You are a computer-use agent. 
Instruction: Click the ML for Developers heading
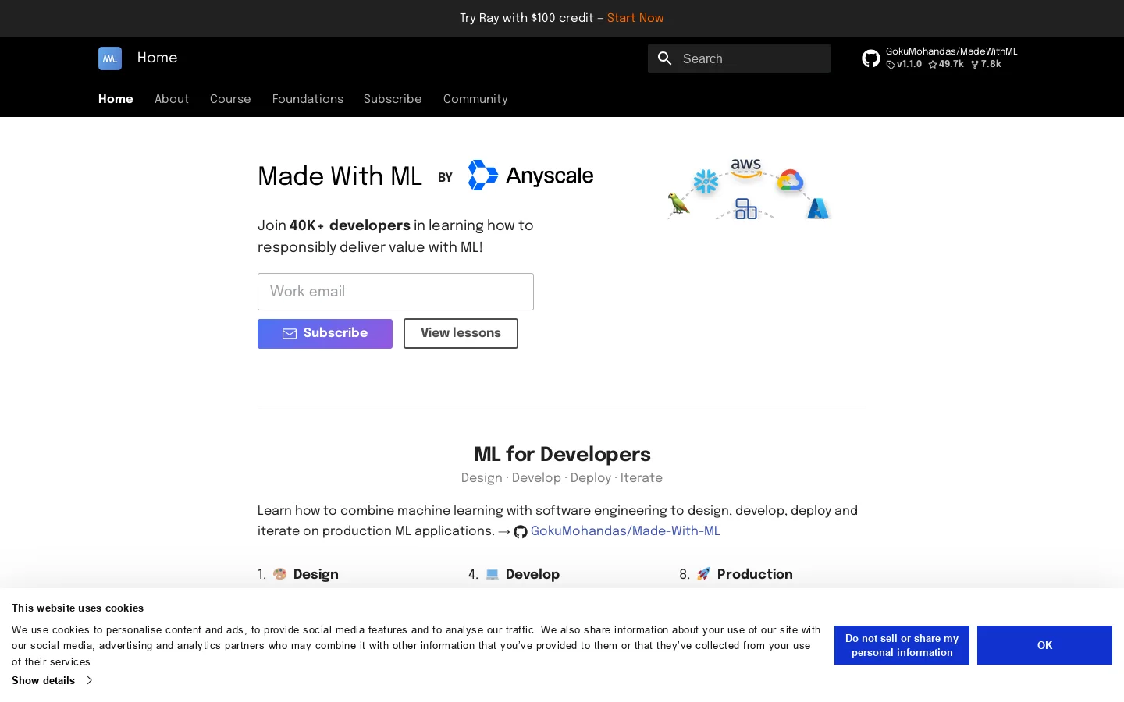point(562,455)
